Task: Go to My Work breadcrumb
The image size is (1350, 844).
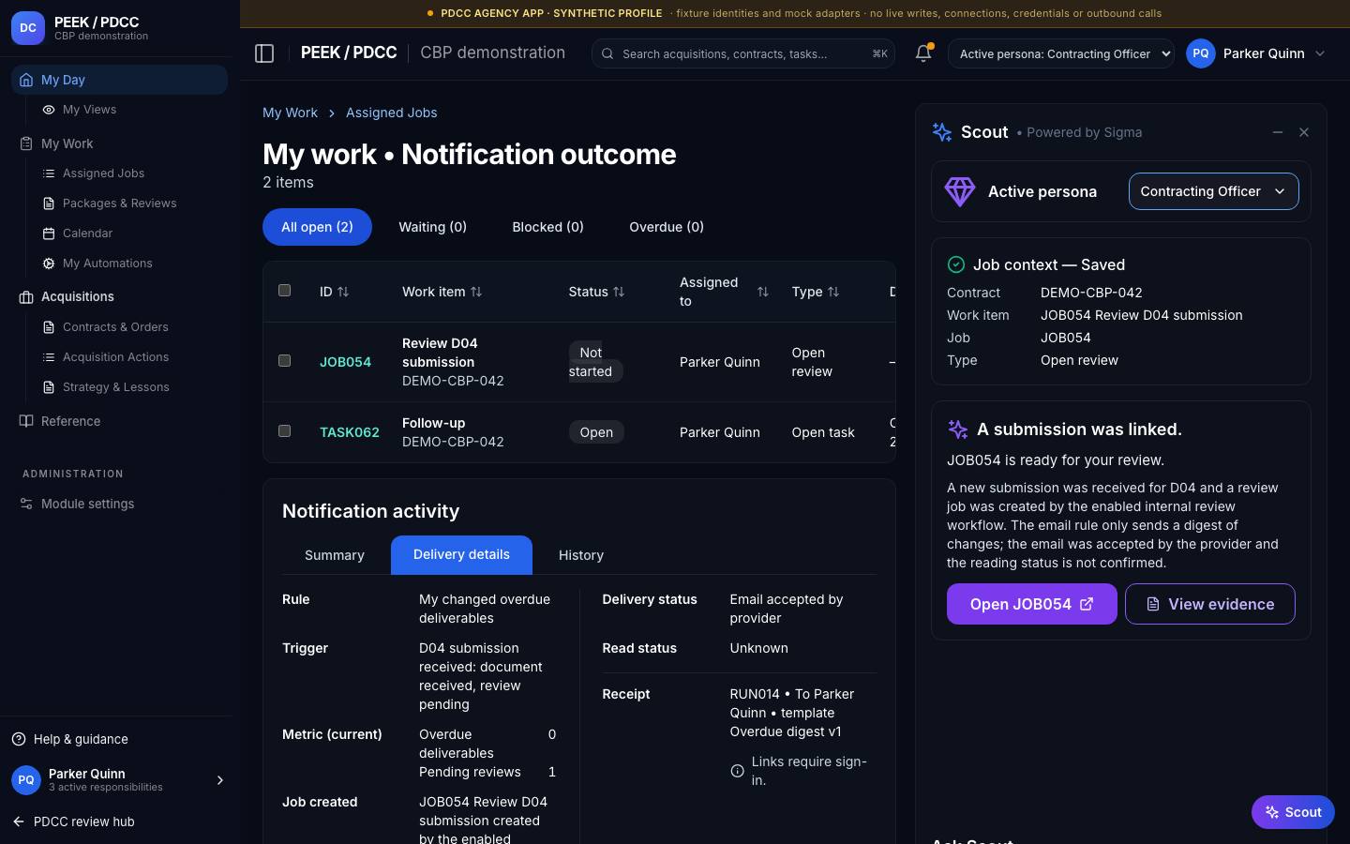Action: coord(290,113)
